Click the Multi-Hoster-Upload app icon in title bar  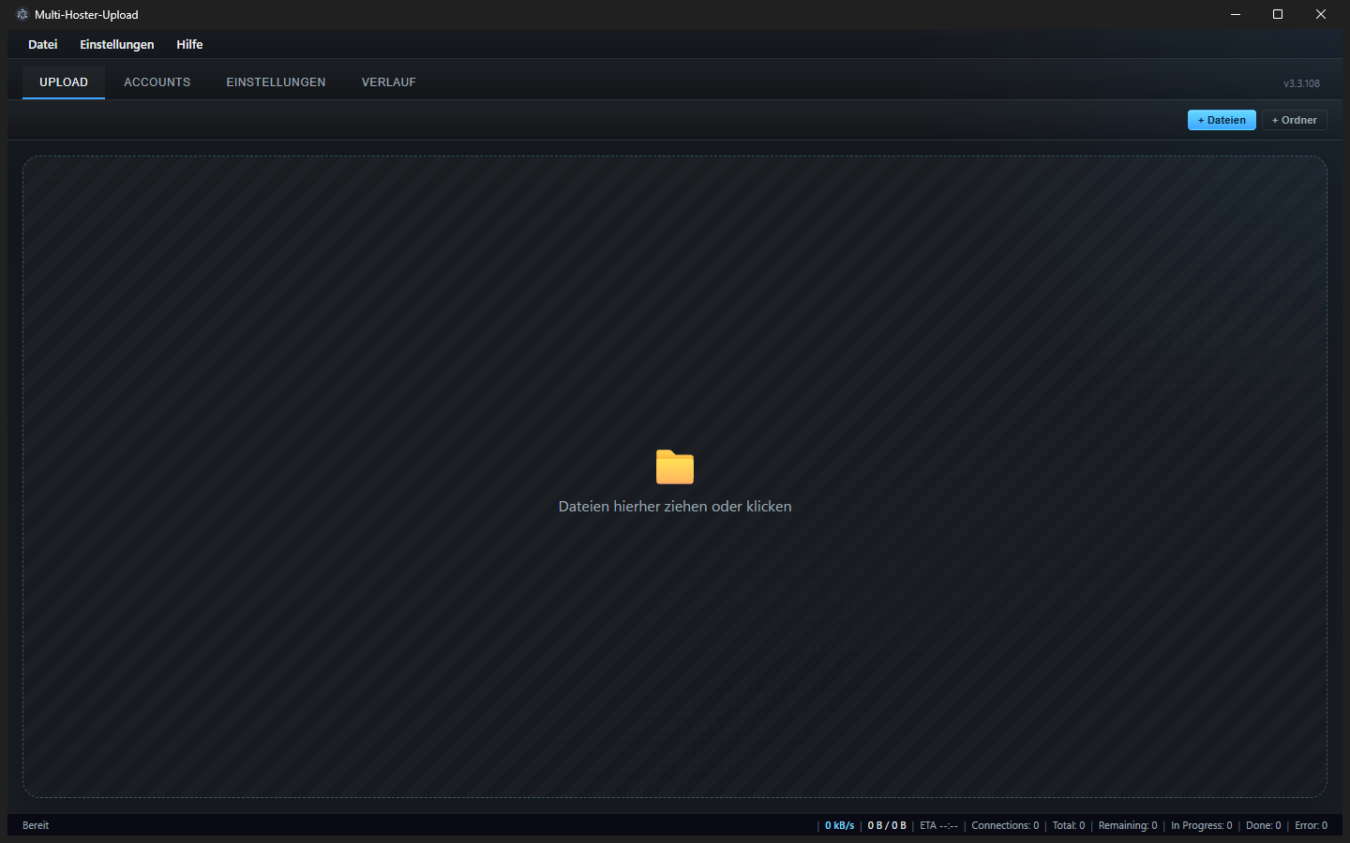click(x=22, y=14)
